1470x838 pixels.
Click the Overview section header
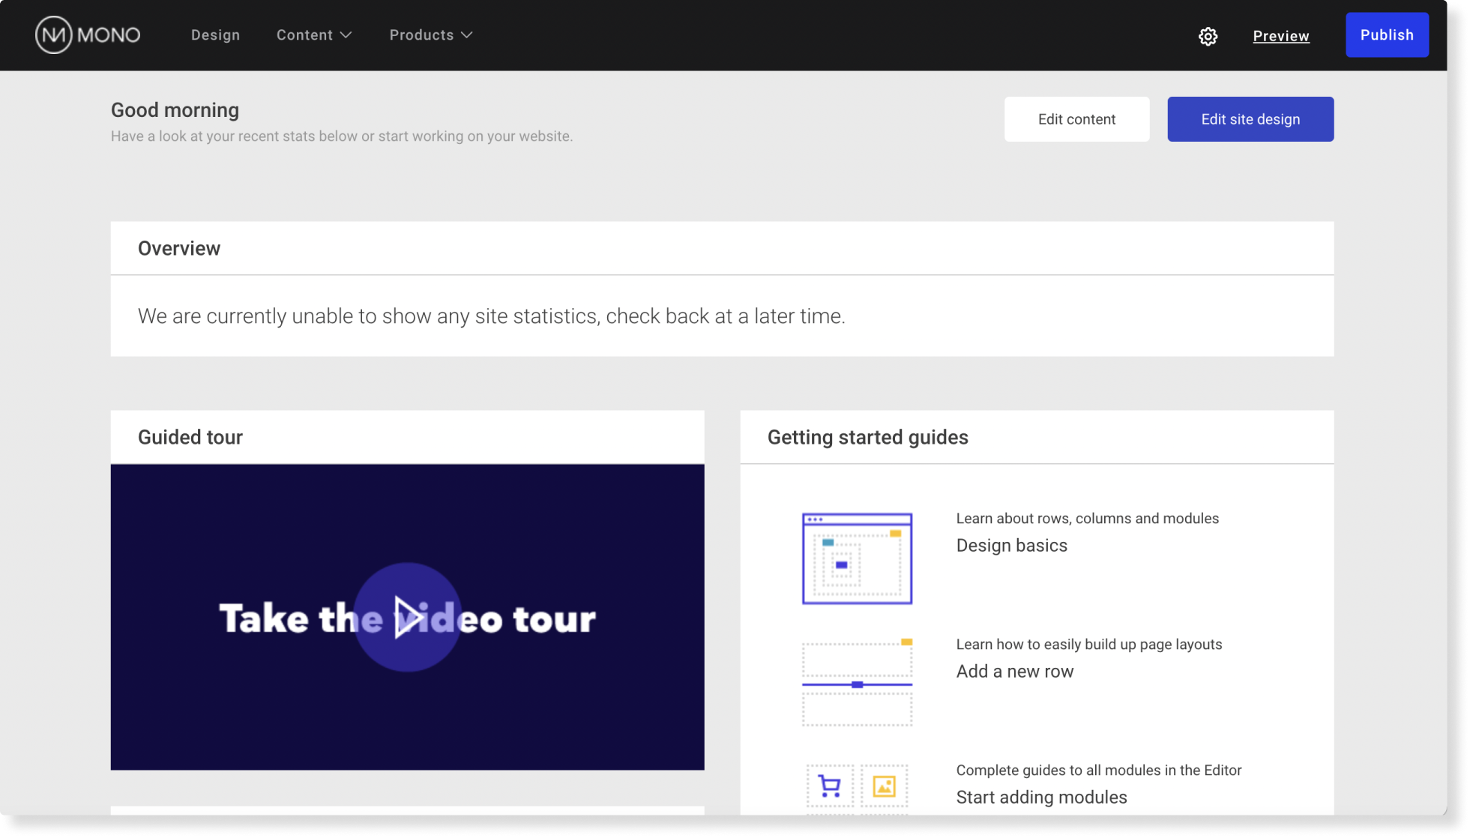click(x=178, y=247)
